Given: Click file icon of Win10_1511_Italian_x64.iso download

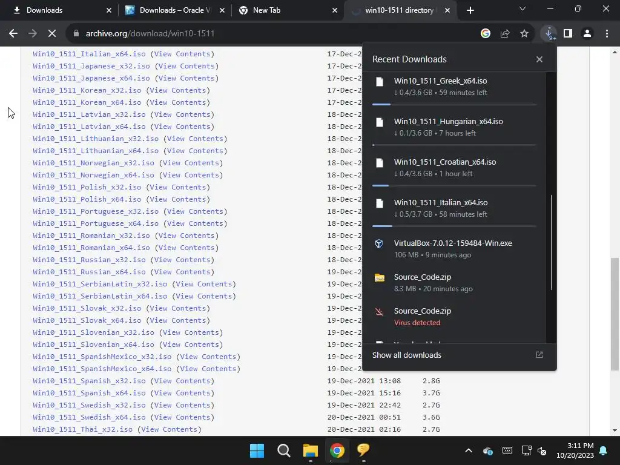Looking at the screenshot, I should (x=380, y=203).
